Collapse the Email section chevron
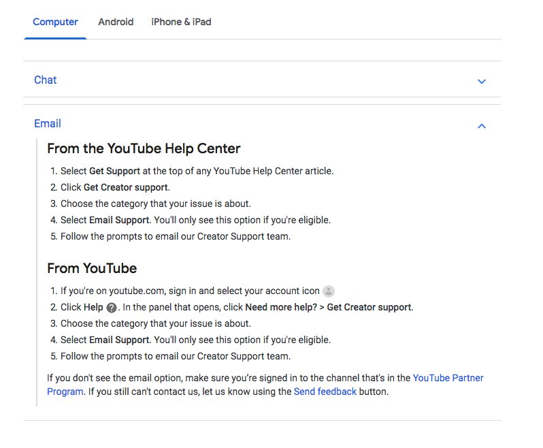This screenshot has height=448, width=543. 481,126
